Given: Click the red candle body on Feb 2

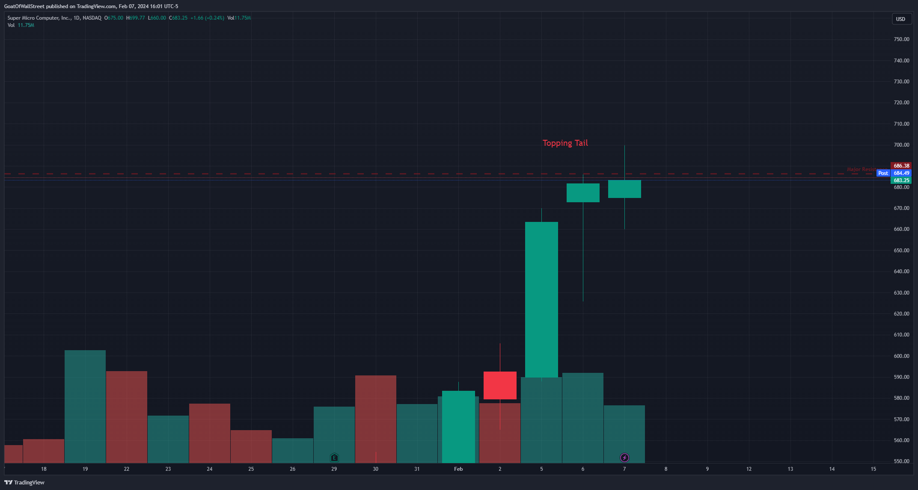Looking at the screenshot, I should 500,385.
